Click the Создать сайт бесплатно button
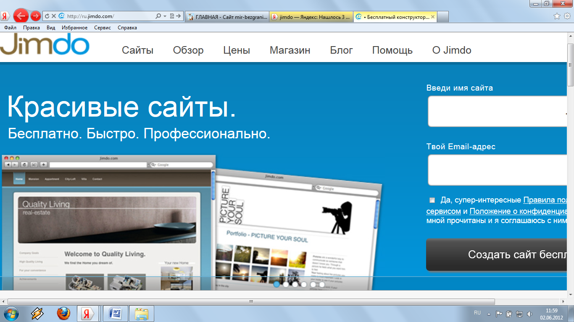 [x=497, y=254]
